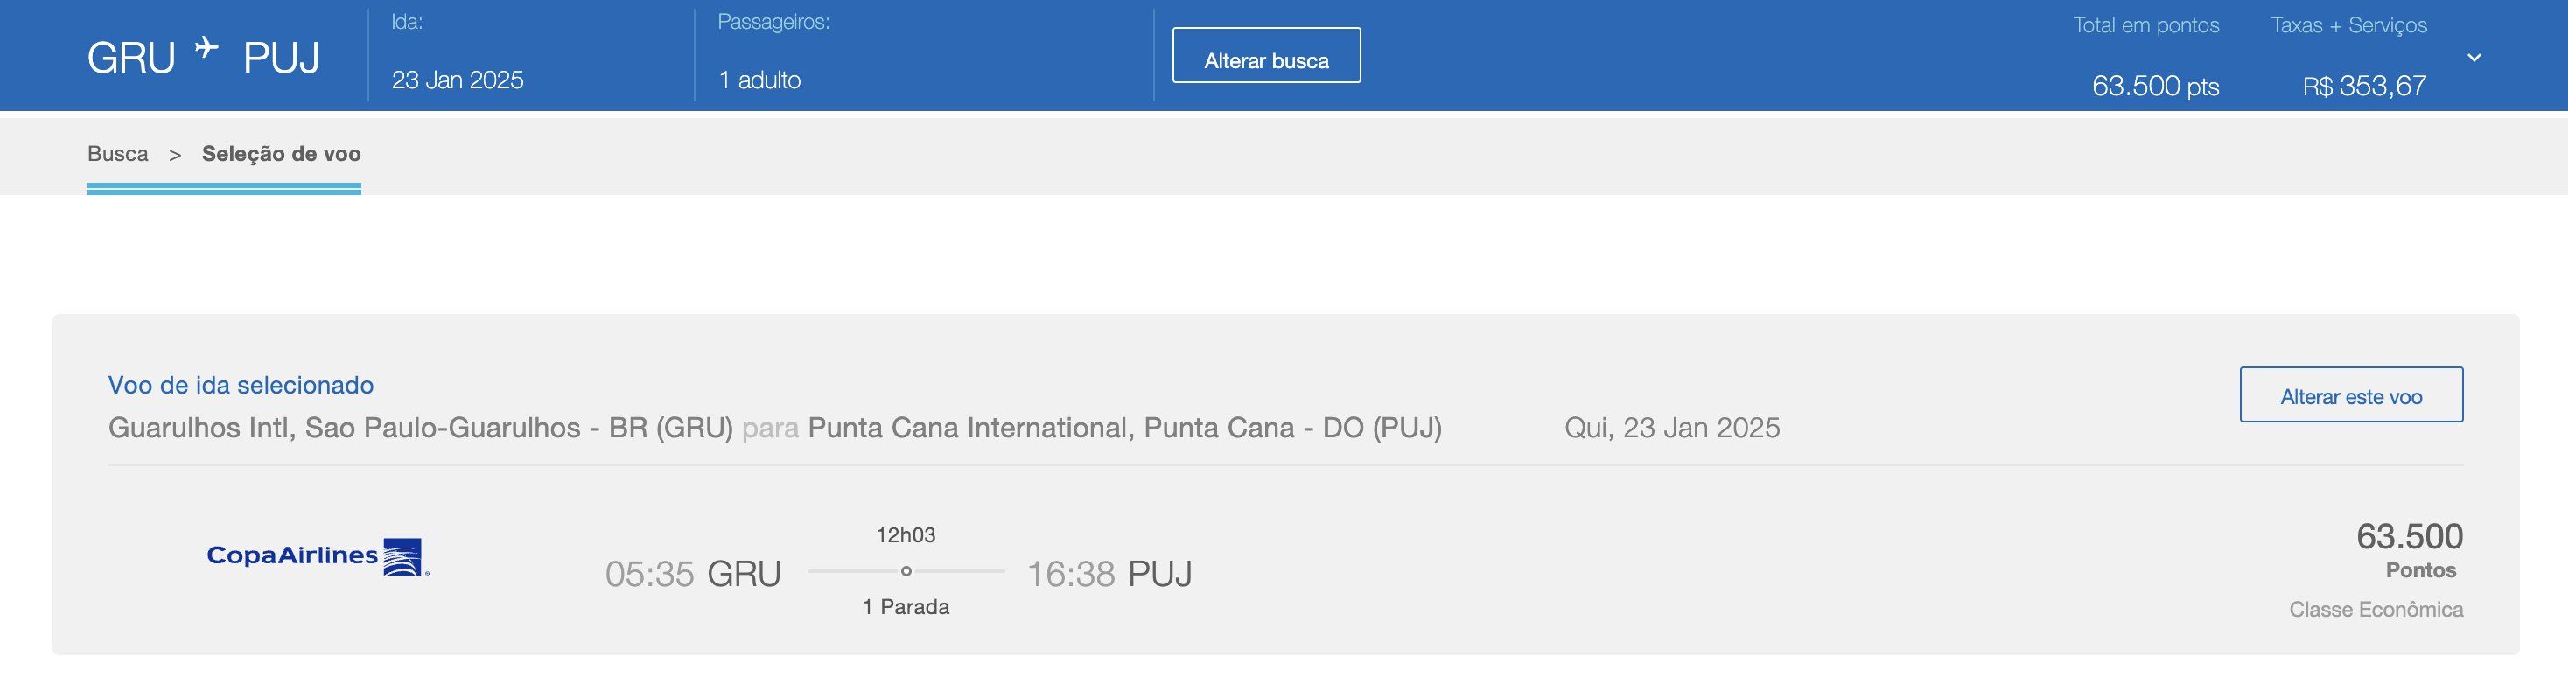The height and width of the screenshot is (677, 2568).
Task: Select the Seleção de voo step tab
Action: coord(281,154)
